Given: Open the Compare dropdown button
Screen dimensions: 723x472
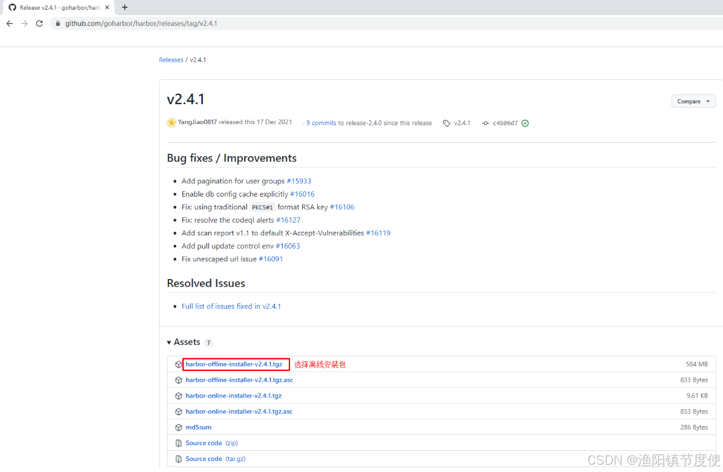Looking at the screenshot, I should (693, 102).
